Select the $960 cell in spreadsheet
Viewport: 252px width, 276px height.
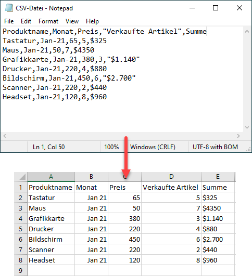click(x=218, y=260)
